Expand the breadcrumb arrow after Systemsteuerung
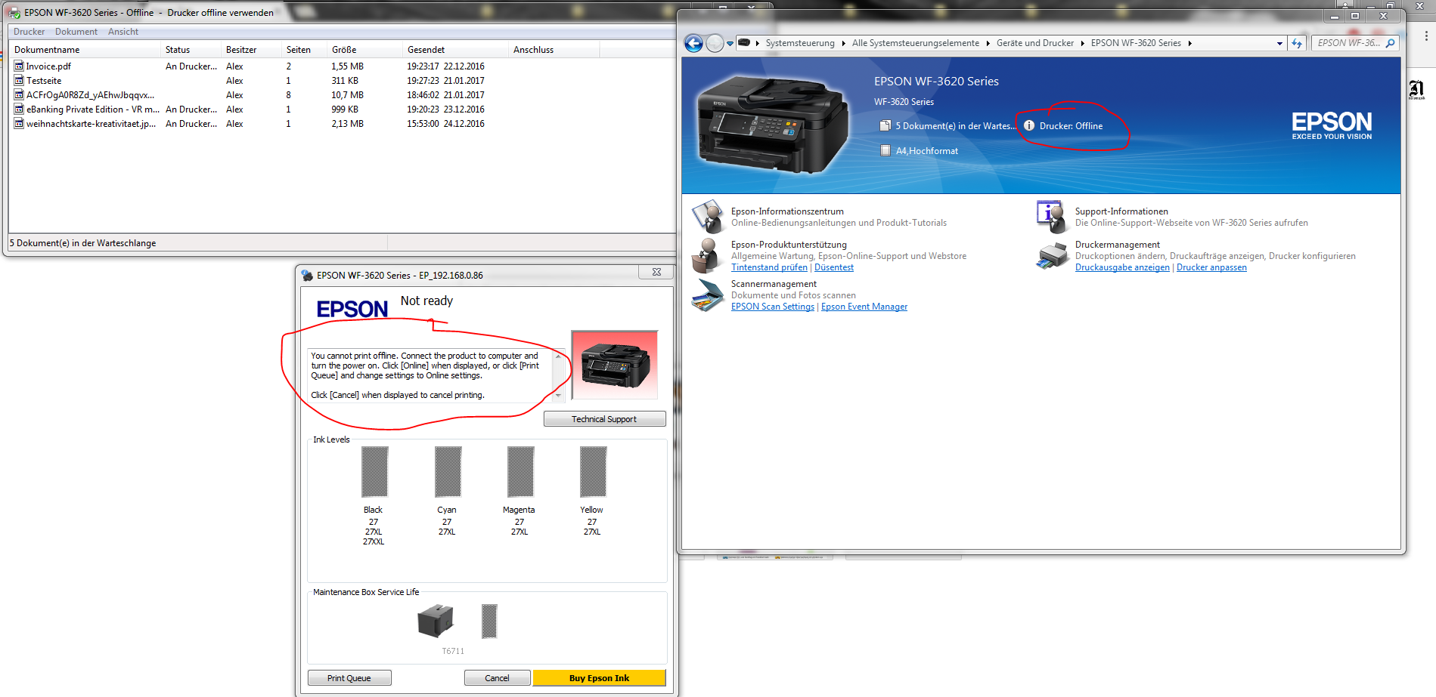Image resolution: width=1436 pixels, height=697 pixels. [843, 43]
